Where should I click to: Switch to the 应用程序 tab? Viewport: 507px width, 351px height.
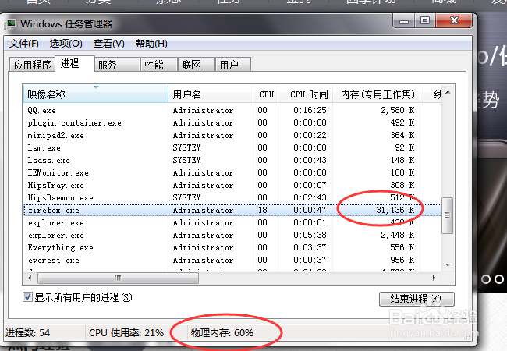[32, 65]
